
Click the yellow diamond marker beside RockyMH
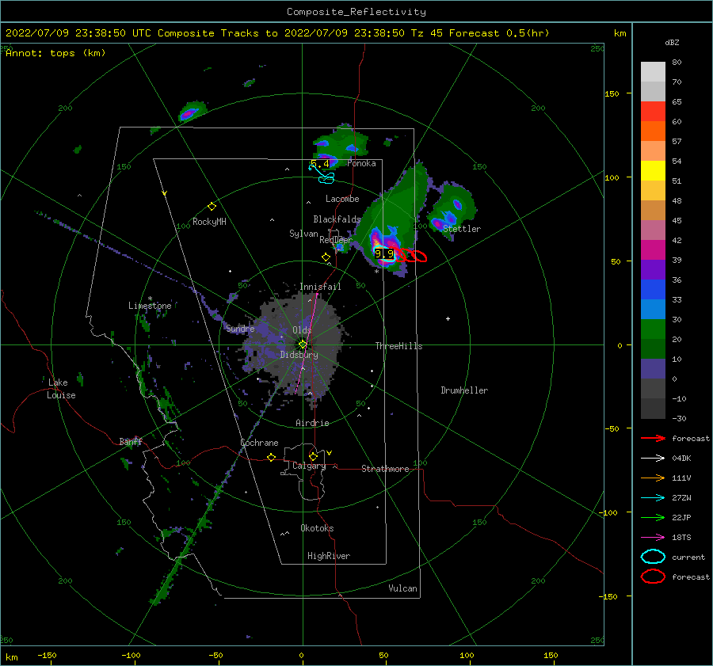point(212,207)
